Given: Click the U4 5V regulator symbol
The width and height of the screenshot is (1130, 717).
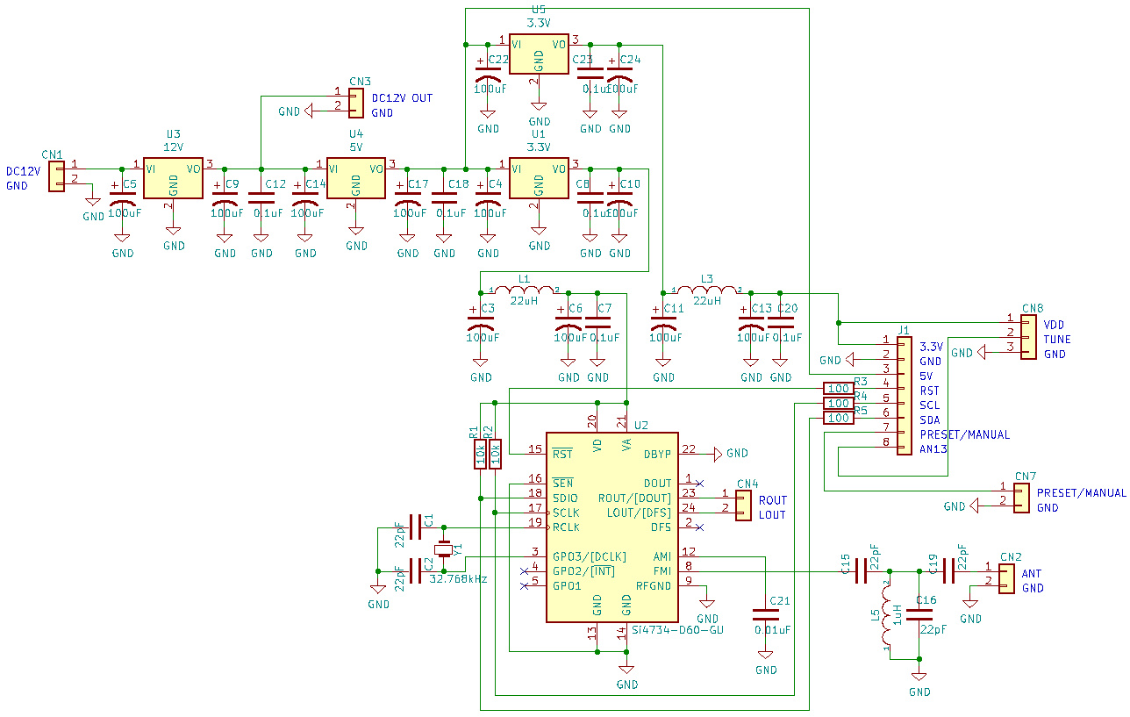Looking at the screenshot, I should [x=356, y=178].
